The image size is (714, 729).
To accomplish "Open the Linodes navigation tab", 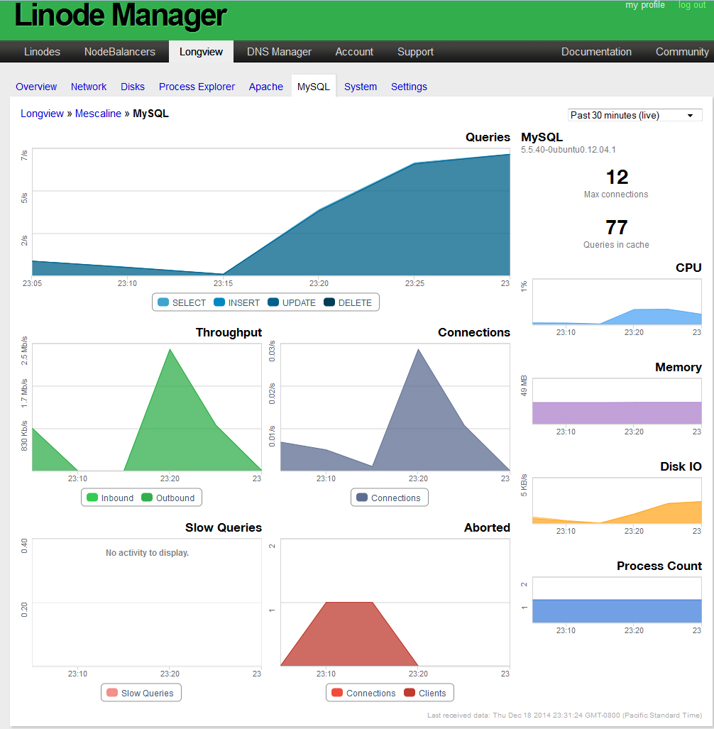I will coord(42,52).
